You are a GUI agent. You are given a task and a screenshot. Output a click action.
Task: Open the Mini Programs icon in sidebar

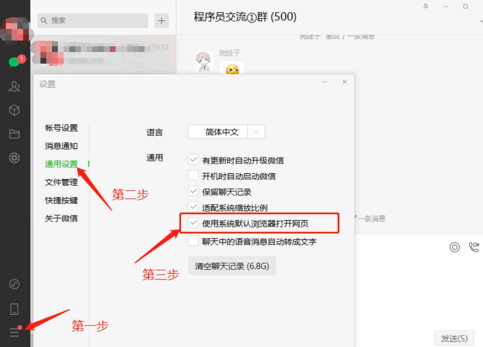[x=14, y=285]
